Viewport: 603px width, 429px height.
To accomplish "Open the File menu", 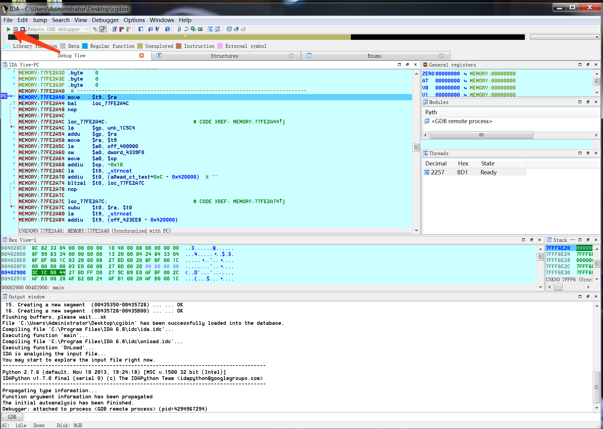I will click(x=8, y=20).
